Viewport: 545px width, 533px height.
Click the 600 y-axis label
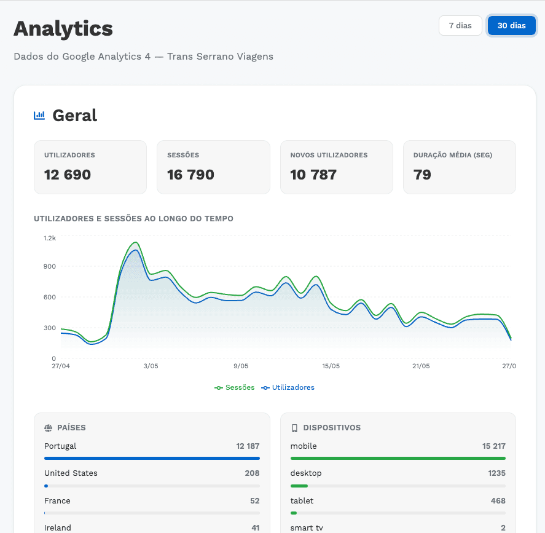(49, 298)
